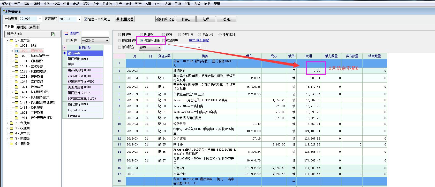
Task: Click the 账簿查询 window title icon
Action: pyautogui.click(x=5, y=12)
